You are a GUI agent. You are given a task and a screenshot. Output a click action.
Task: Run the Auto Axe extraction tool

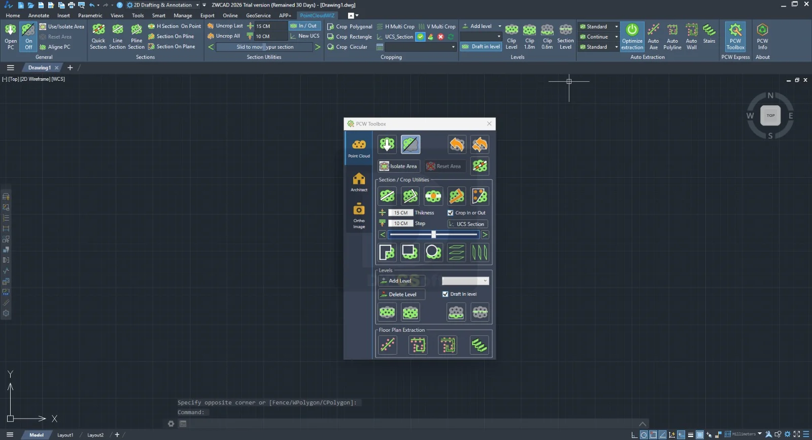(x=654, y=37)
